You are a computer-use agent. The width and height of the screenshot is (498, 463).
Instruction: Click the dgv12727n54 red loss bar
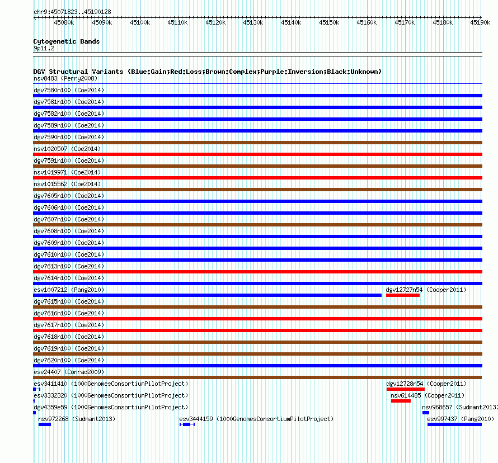(x=403, y=295)
